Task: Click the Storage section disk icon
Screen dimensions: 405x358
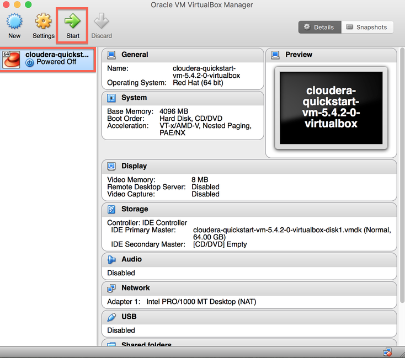Action: point(111,209)
